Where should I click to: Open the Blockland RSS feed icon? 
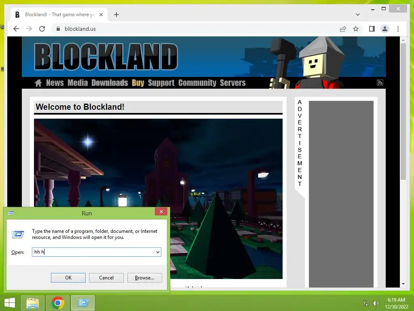(380, 83)
